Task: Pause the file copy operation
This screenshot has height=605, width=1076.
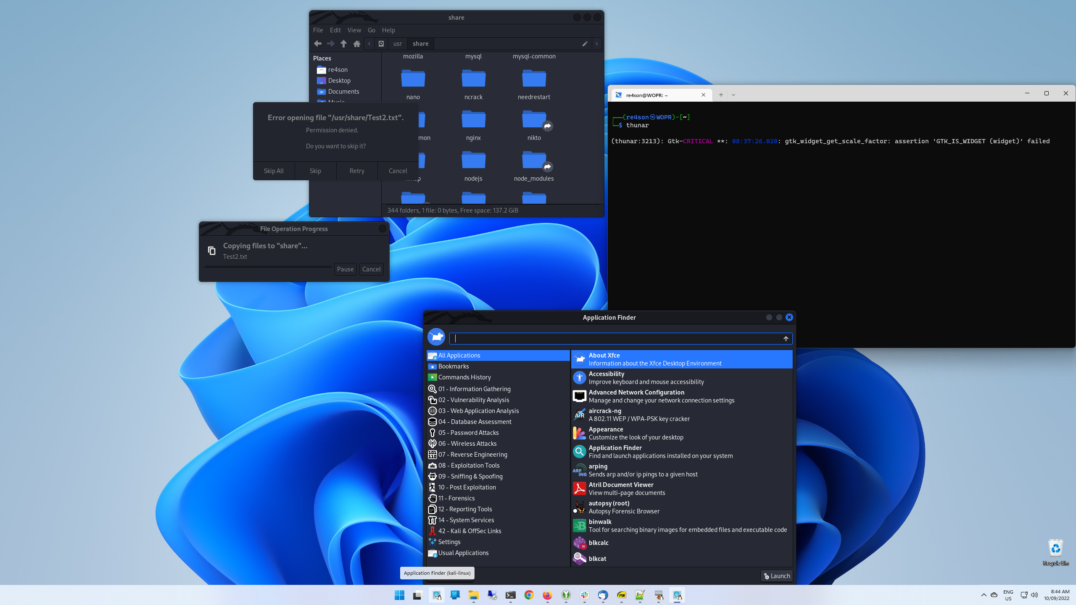Action: click(345, 269)
